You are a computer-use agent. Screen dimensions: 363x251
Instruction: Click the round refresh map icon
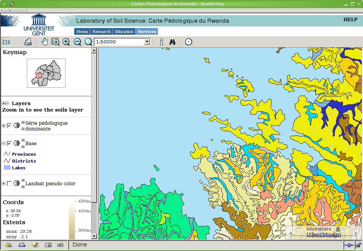(x=189, y=42)
